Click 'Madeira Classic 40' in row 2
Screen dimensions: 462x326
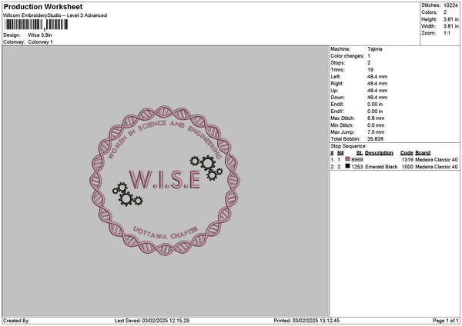coord(437,167)
